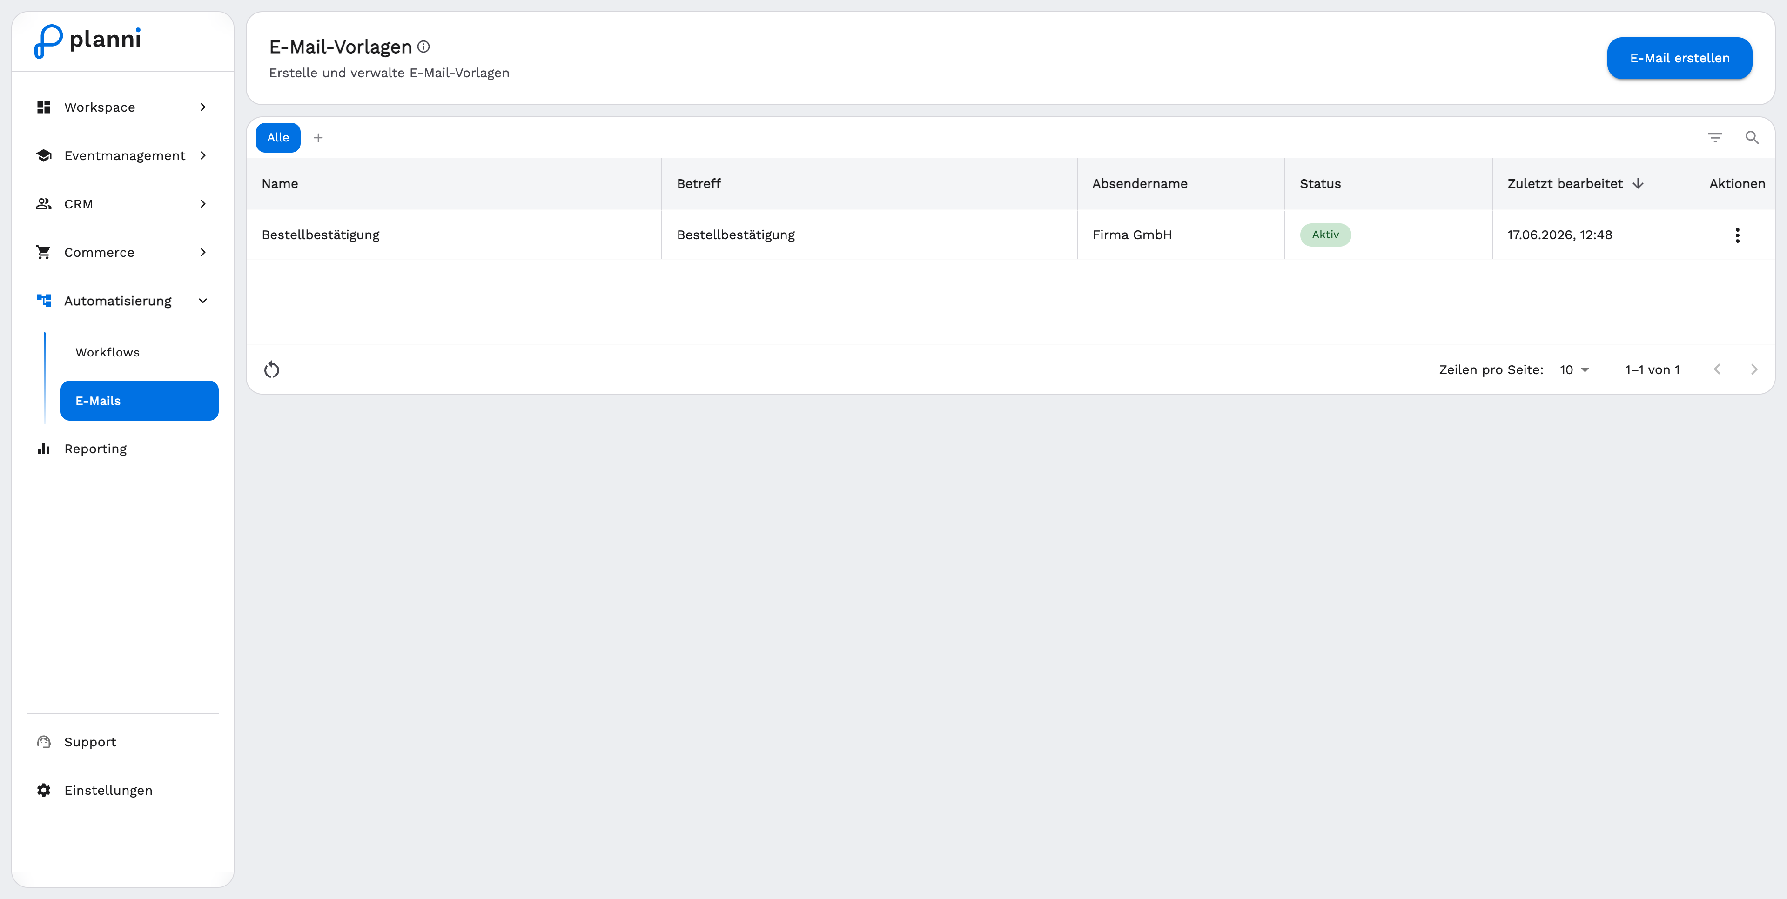Click the Status column header
The width and height of the screenshot is (1787, 899).
coord(1388,184)
